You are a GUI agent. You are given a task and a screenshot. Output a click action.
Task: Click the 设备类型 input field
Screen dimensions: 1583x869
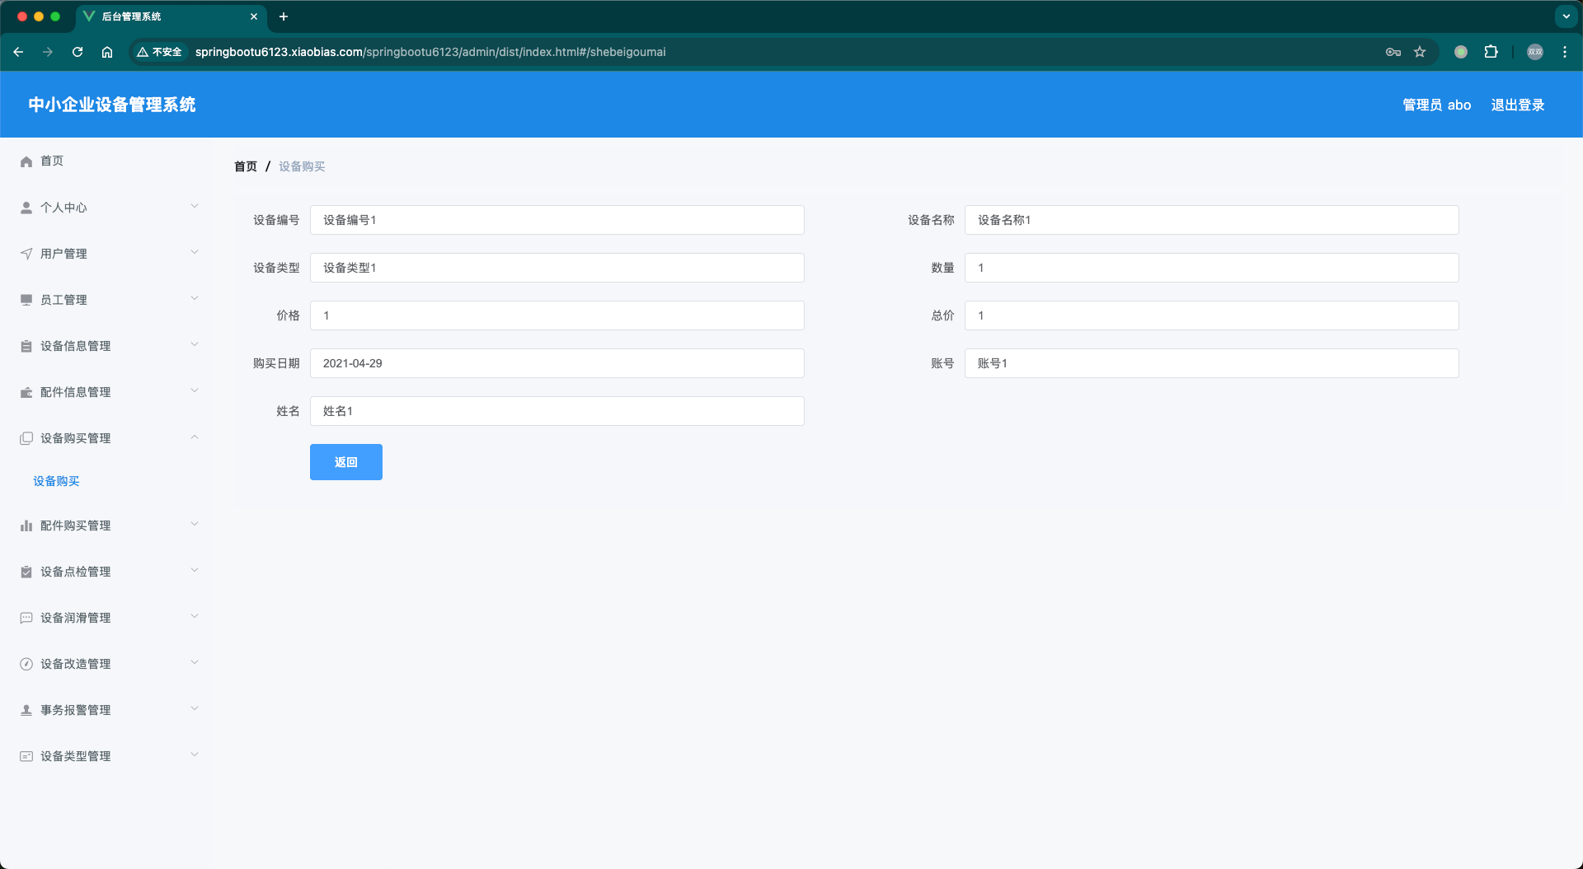[x=557, y=268]
